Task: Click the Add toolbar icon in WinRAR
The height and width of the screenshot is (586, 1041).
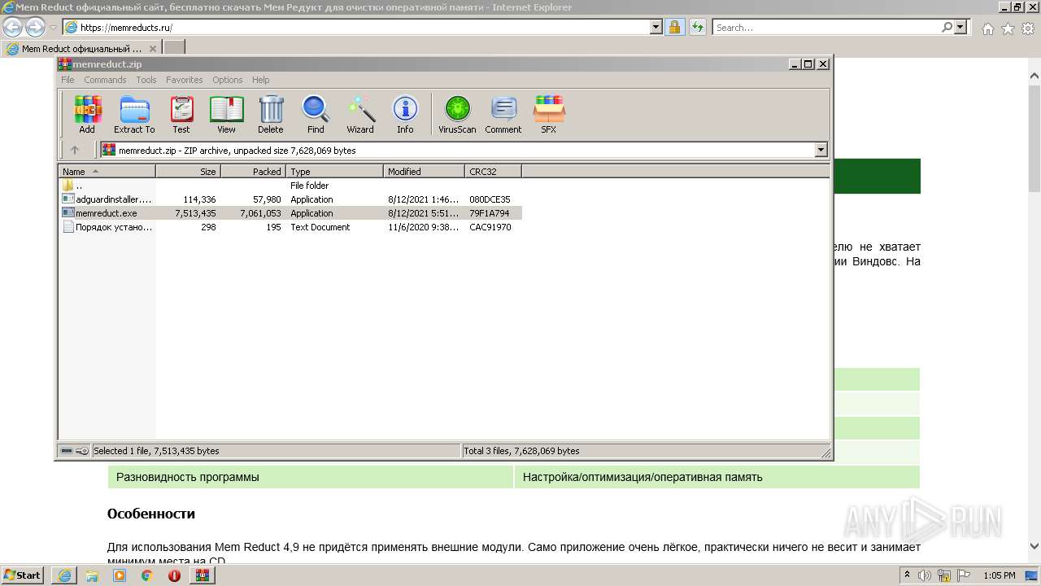Action: 87,115
